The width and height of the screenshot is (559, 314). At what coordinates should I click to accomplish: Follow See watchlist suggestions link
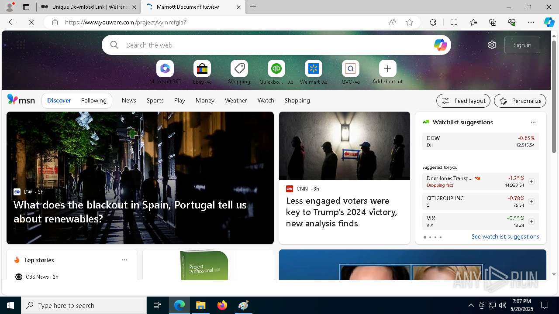click(505, 236)
